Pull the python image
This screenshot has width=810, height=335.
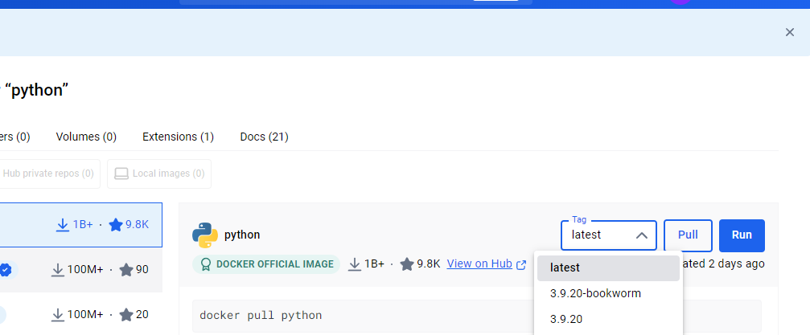point(688,235)
